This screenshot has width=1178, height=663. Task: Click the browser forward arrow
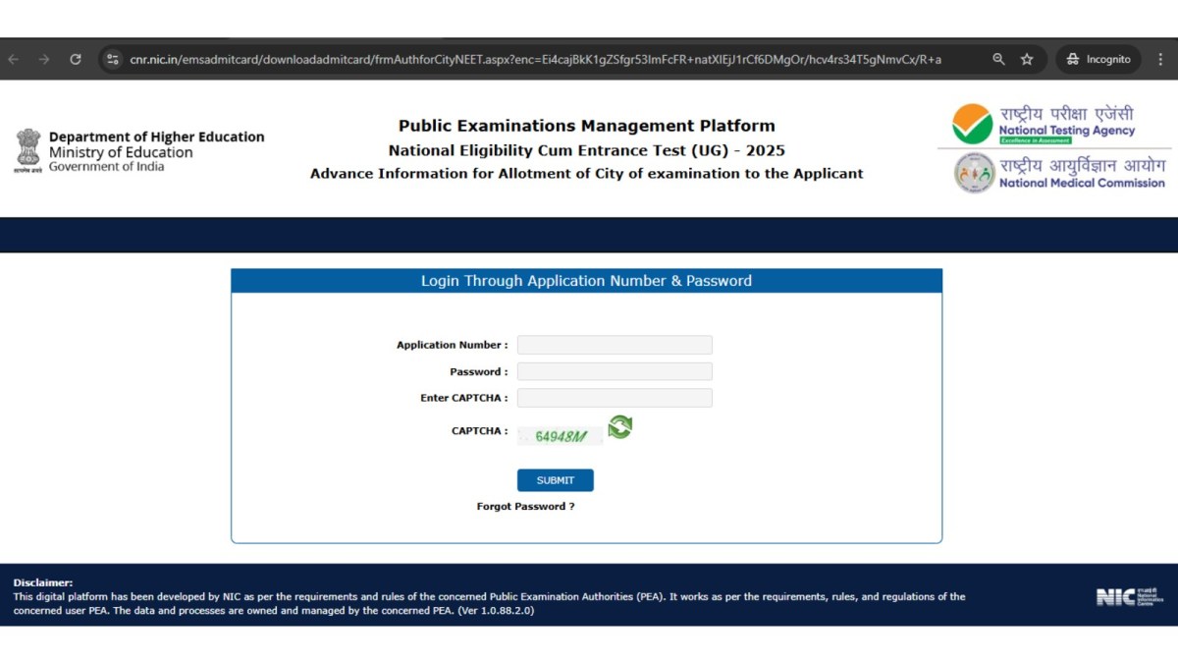(43, 59)
